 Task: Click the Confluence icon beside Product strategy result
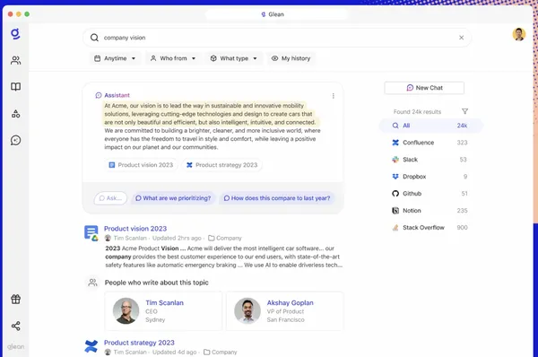(x=91, y=346)
